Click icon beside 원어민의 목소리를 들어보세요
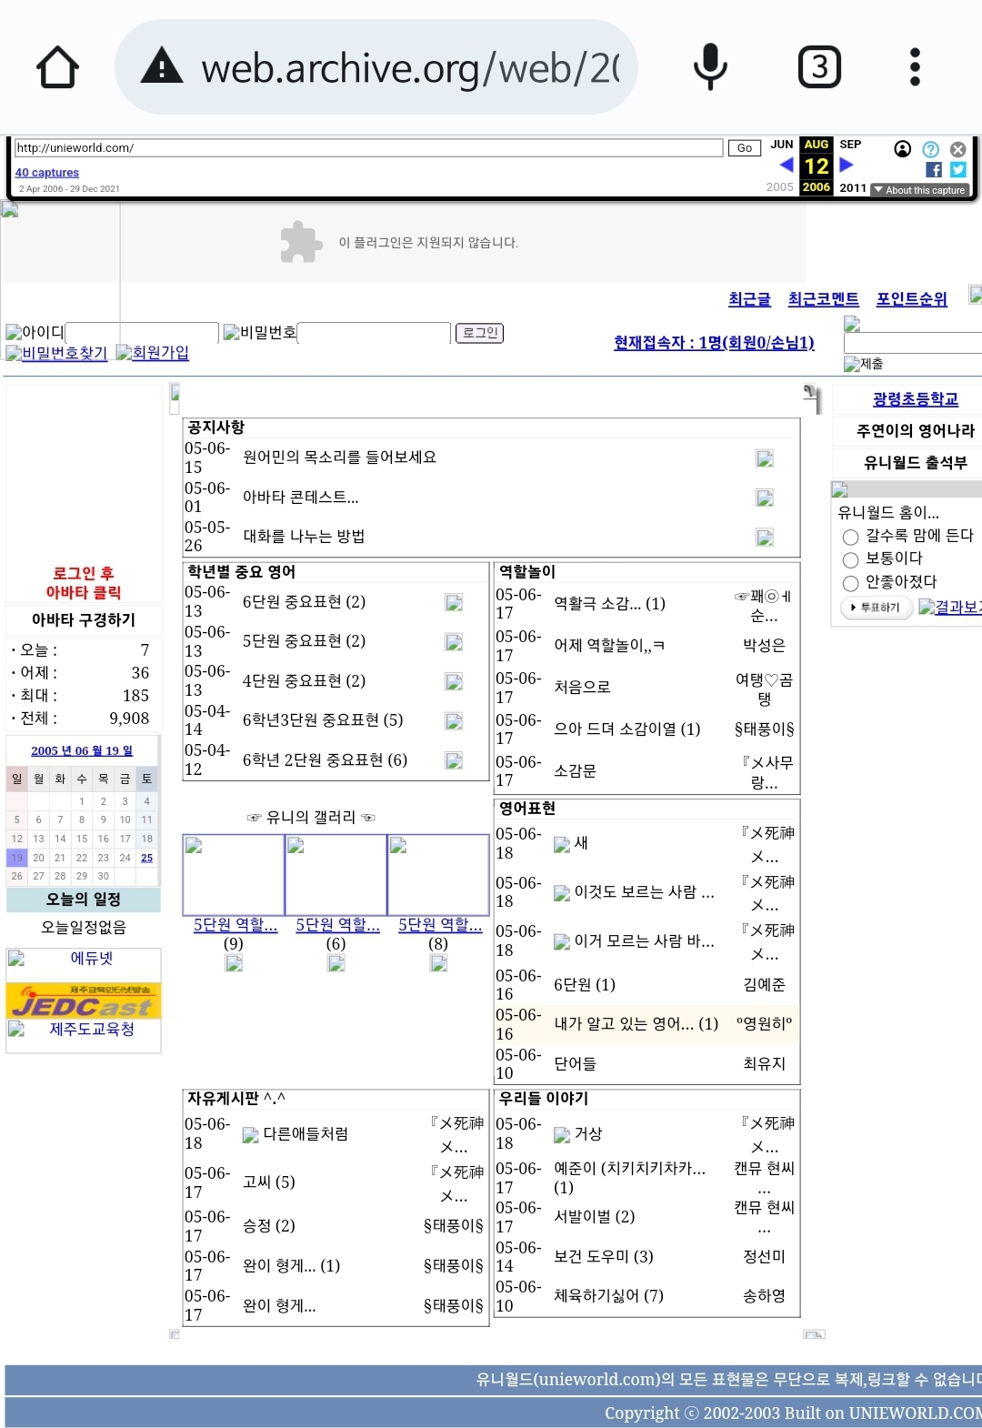 point(765,458)
